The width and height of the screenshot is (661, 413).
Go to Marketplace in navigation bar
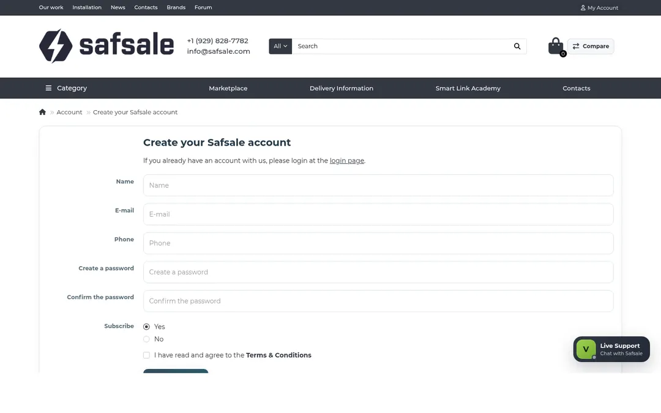228,88
